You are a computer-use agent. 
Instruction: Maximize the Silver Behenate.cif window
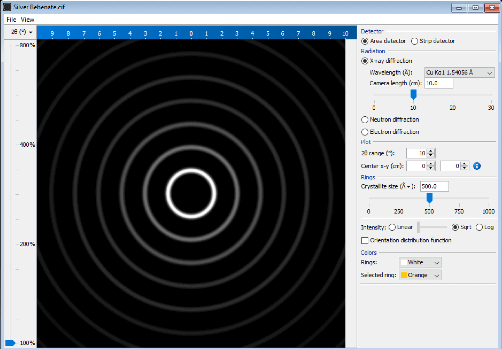pyautogui.click(x=475, y=8)
